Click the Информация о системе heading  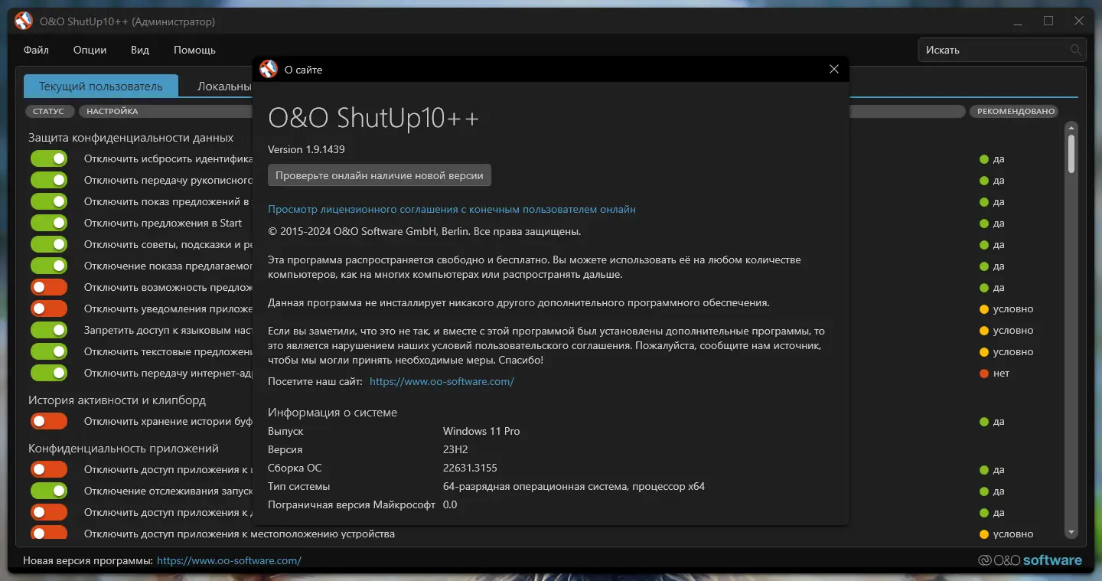[x=332, y=413]
